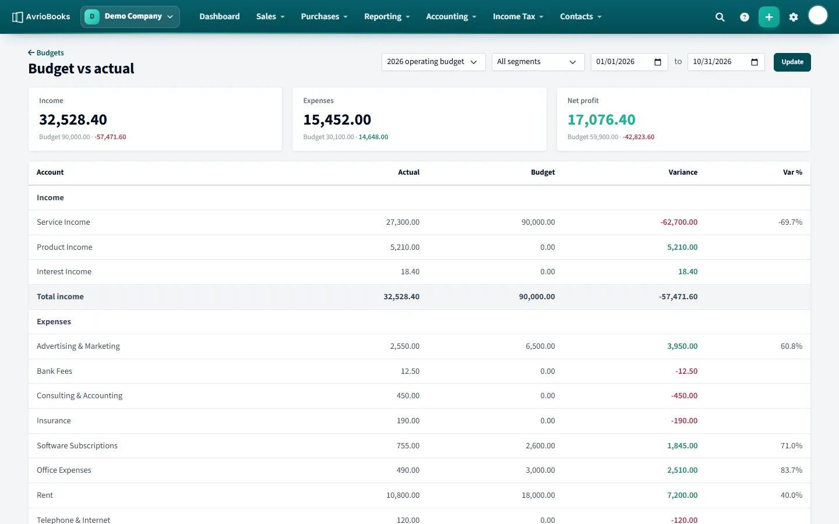Viewport: 839px width, 524px height.
Task: Click the Insurance account label
Action: [x=54, y=421]
